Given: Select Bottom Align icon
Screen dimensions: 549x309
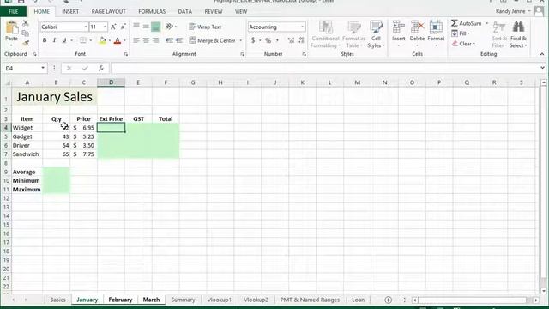Looking at the screenshot, I should coord(156,27).
